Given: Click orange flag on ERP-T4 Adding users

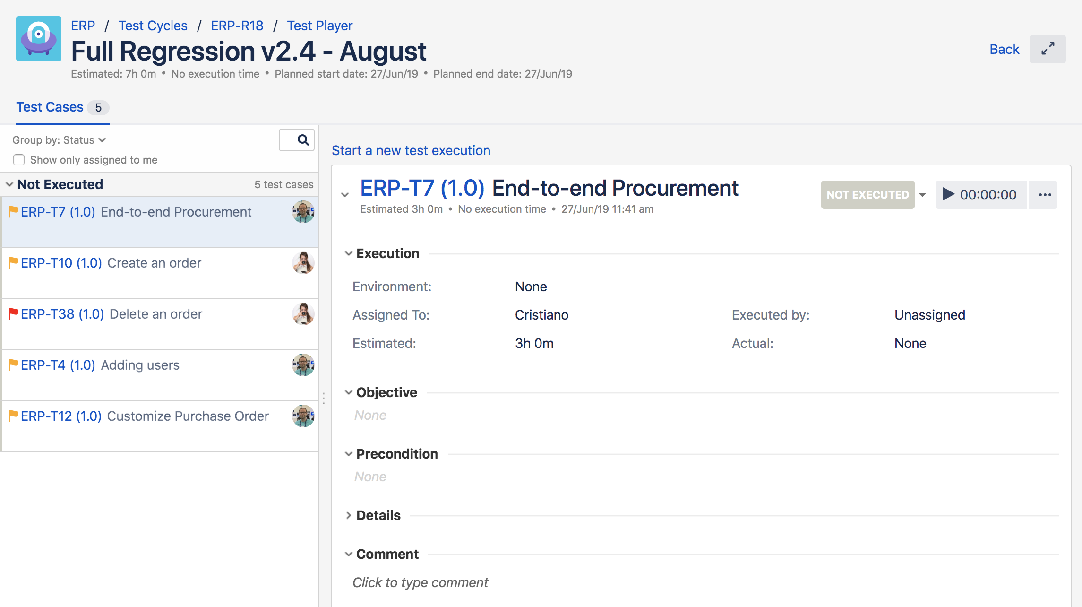Looking at the screenshot, I should [13, 364].
